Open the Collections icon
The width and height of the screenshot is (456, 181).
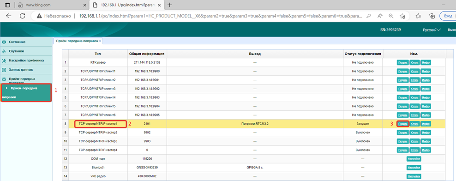(x=432, y=16)
